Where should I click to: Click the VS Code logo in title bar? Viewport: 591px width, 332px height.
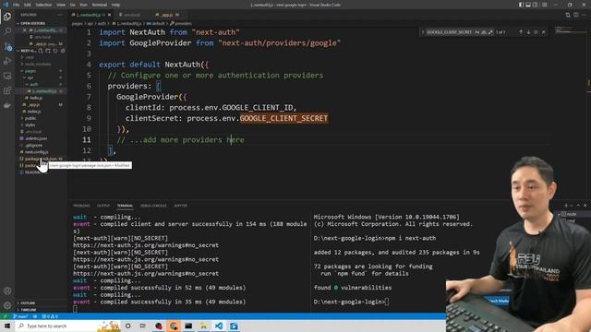6,5
